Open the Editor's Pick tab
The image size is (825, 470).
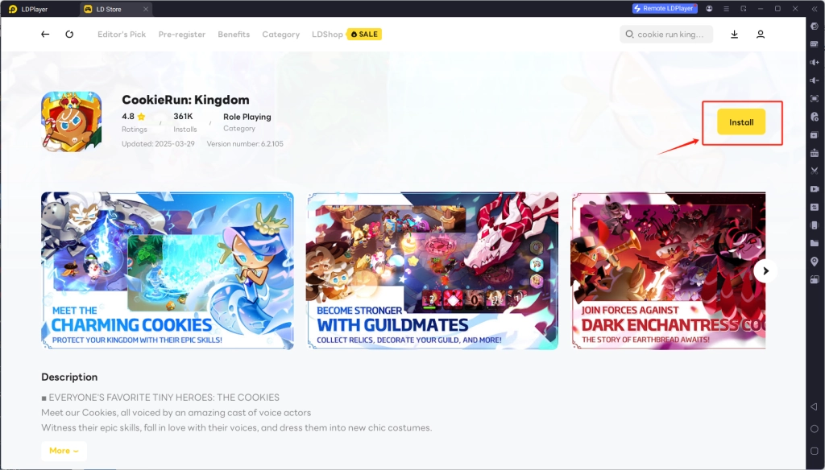pos(122,34)
